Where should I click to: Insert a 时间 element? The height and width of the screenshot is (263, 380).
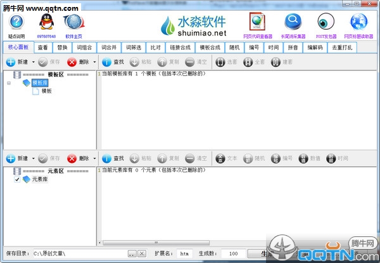pos(337,158)
